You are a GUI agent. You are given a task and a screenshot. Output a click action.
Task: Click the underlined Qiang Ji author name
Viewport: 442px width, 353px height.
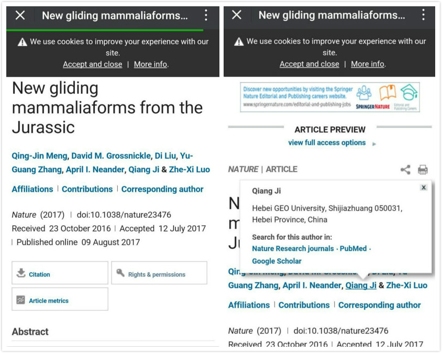[361, 285]
